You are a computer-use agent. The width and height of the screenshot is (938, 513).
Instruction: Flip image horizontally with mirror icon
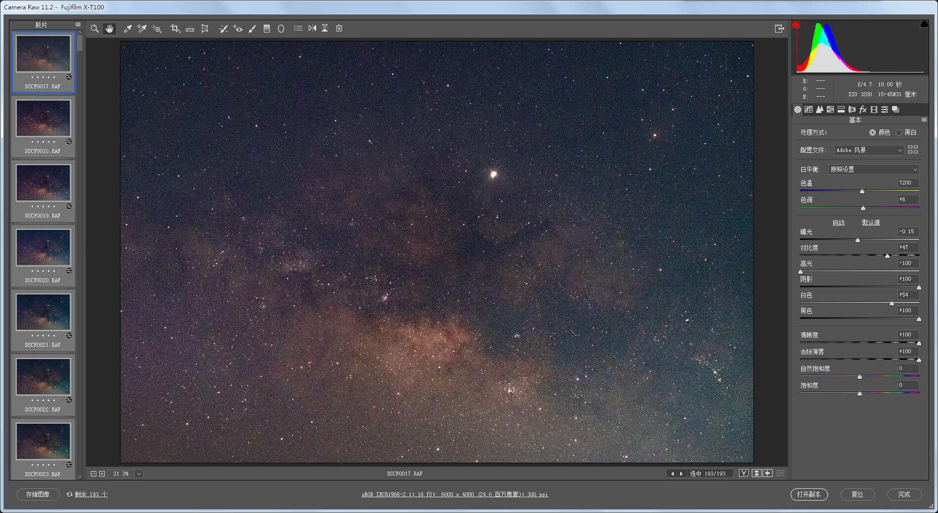tap(312, 29)
